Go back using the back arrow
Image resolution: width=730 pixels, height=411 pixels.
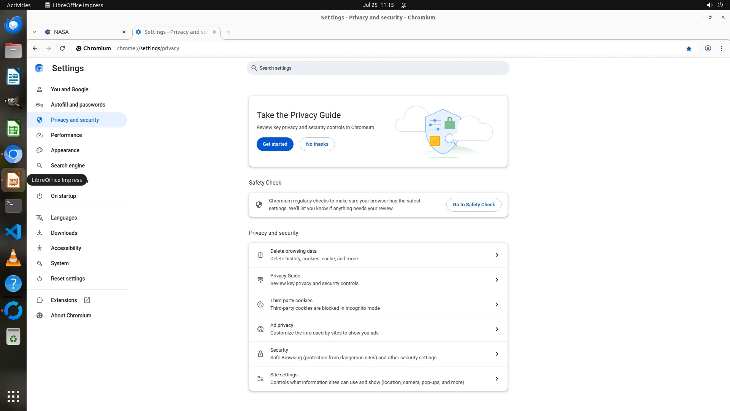pyautogui.click(x=35, y=48)
